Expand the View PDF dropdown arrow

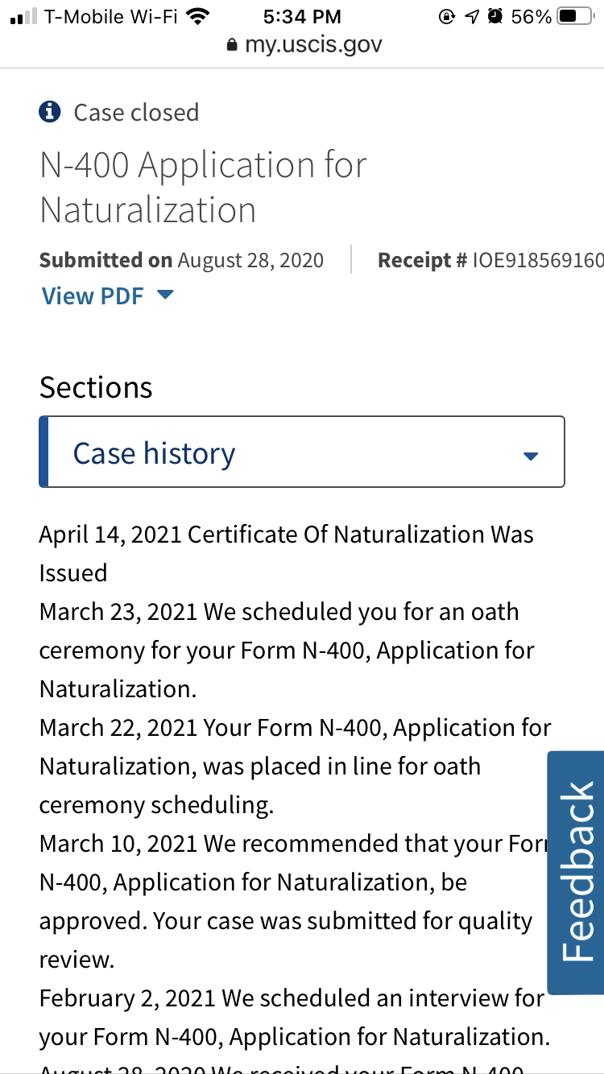coord(164,295)
